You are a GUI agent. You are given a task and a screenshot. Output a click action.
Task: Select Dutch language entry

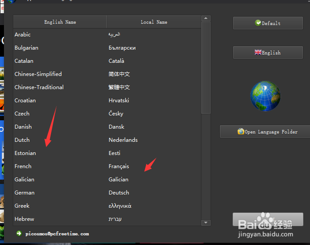pyautogui.click(x=107, y=140)
